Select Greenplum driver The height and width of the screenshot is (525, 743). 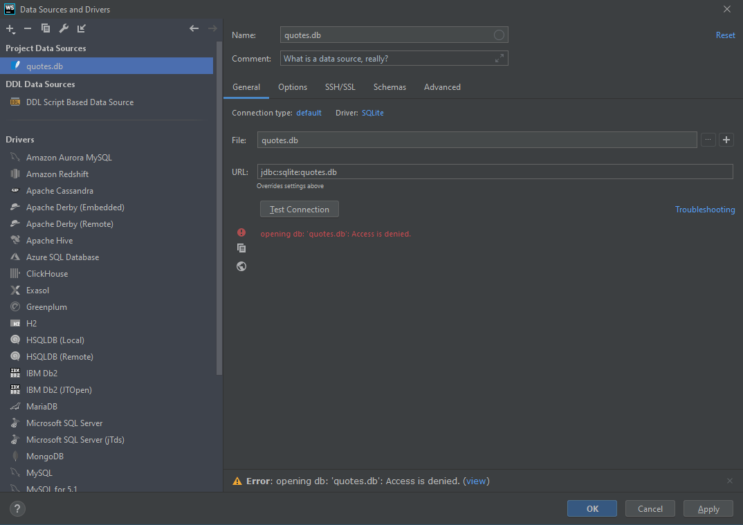pos(107,306)
